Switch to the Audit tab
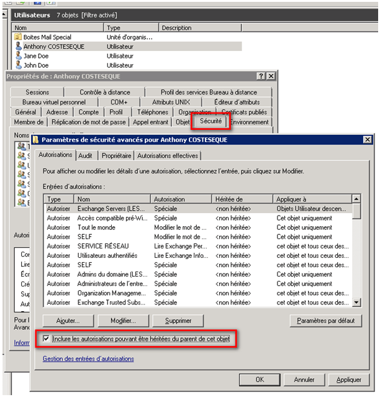The image size is (380, 397). (x=86, y=155)
